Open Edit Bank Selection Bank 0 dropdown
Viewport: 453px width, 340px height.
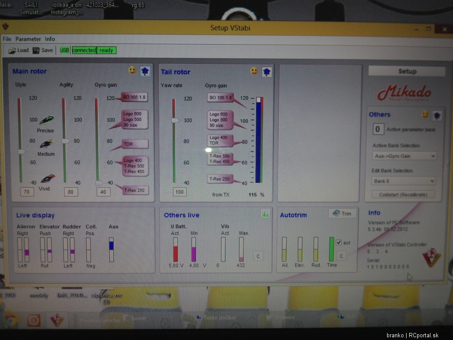coord(403,181)
